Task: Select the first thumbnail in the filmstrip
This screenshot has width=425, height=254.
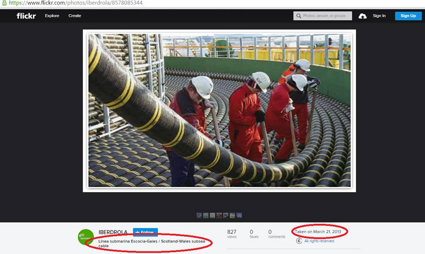Action: click(x=199, y=216)
